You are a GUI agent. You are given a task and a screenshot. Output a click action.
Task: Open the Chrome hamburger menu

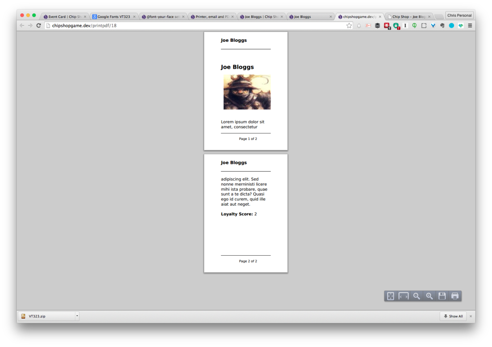pyautogui.click(x=470, y=25)
